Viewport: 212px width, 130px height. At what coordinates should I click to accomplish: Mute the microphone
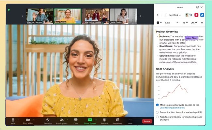click(13, 120)
